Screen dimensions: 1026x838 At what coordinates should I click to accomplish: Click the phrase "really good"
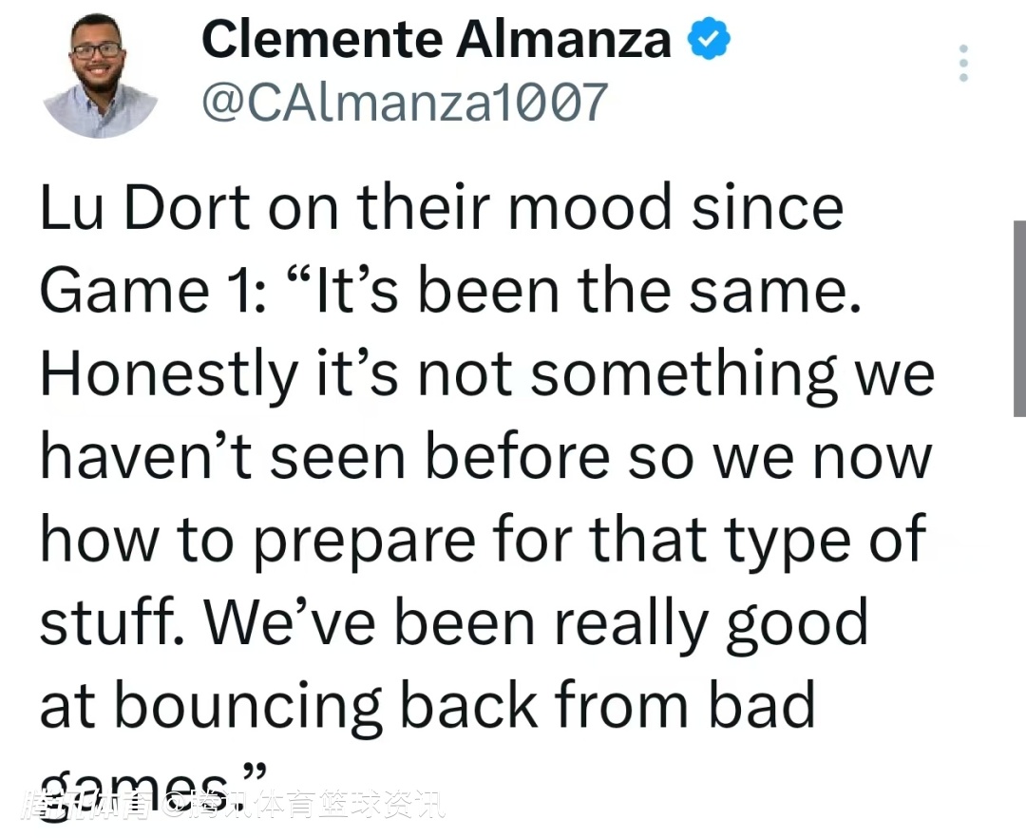point(711,622)
